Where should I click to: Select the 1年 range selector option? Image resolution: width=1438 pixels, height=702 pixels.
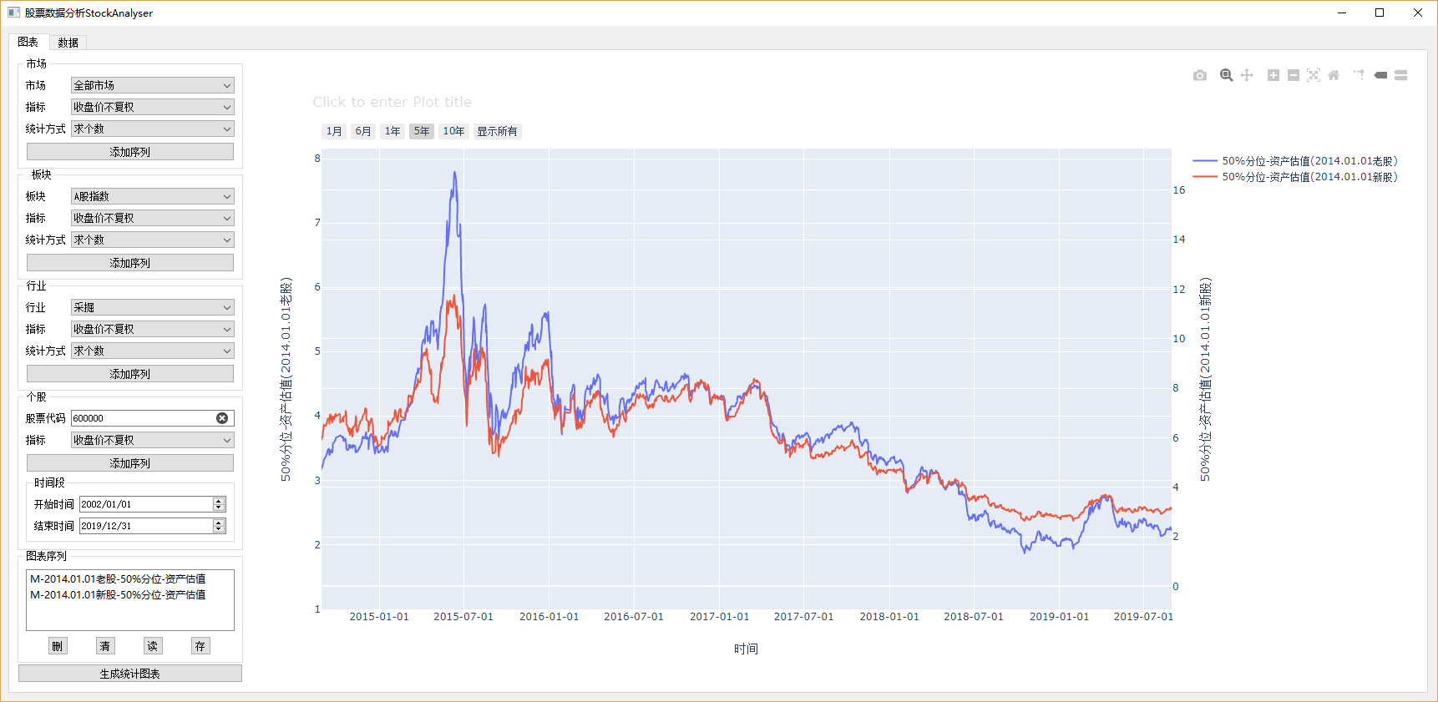(392, 131)
